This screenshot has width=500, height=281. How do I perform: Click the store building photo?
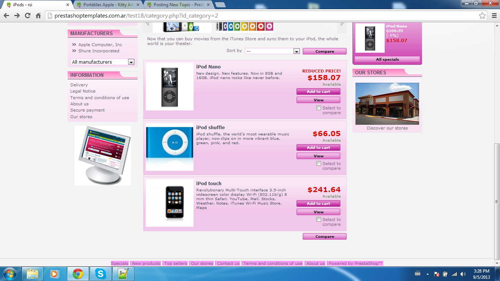coord(387,104)
